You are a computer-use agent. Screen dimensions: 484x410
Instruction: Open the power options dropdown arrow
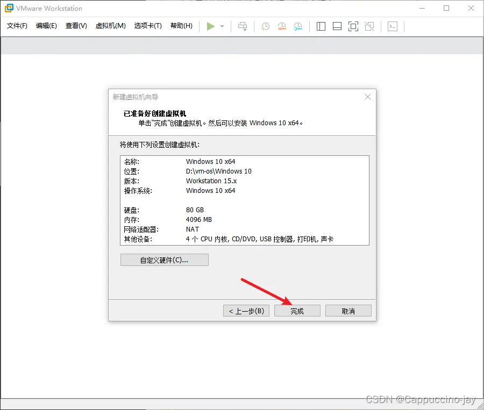click(x=222, y=26)
